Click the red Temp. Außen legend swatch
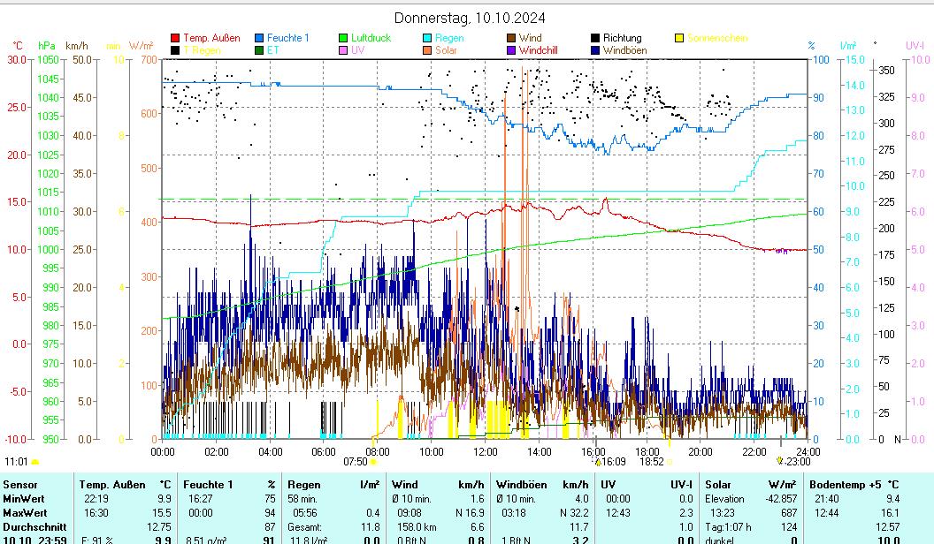This screenshot has width=934, height=544. coord(175,38)
